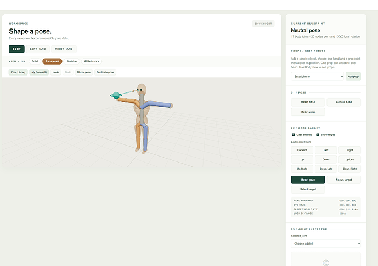Toggle the Show target checkbox
The image size is (378, 266).
click(x=318, y=135)
